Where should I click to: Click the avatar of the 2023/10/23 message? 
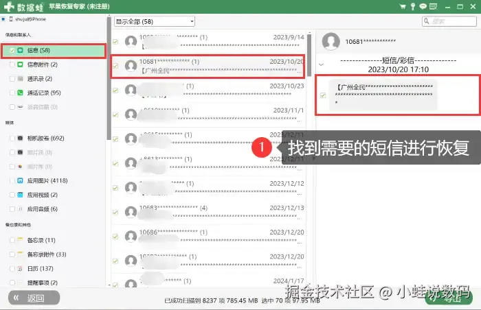(x=131, y=90)
